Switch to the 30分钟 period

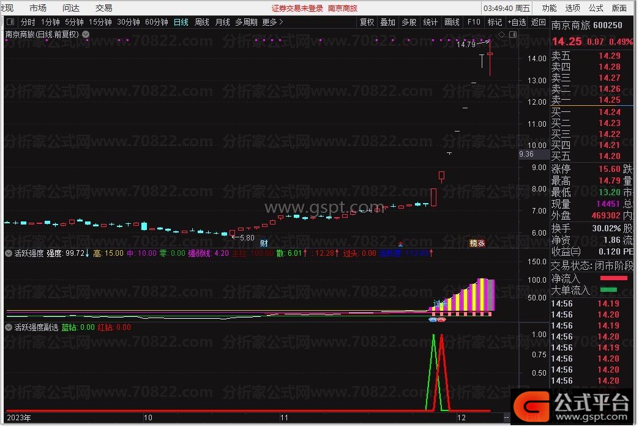click(129, 22)
